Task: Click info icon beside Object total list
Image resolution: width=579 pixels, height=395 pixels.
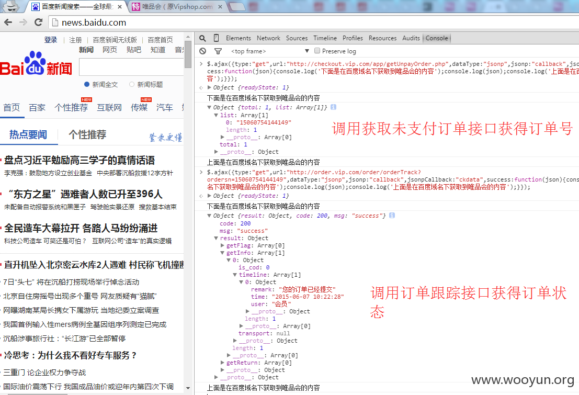Action: click(x=334, y=107)
